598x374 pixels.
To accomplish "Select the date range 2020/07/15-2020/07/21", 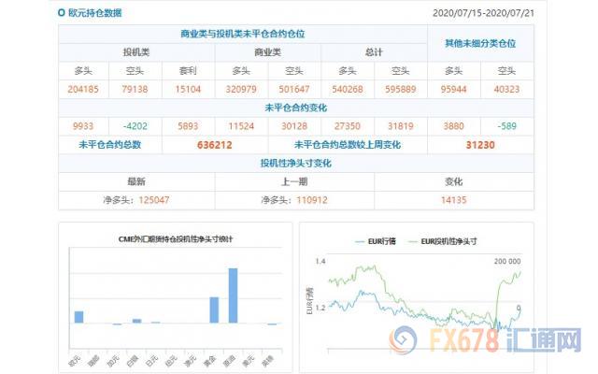I will click(483, 13).
